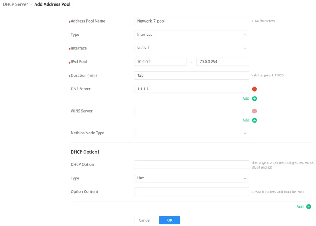Click the DNS Server input field
Screen dimensions: 316x226
(191, 89)
